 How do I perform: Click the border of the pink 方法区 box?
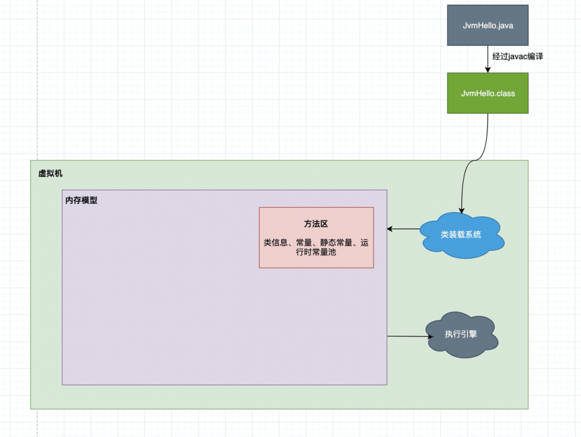tap(317, 208)
